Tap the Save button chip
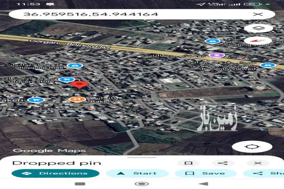 point(206,173)
